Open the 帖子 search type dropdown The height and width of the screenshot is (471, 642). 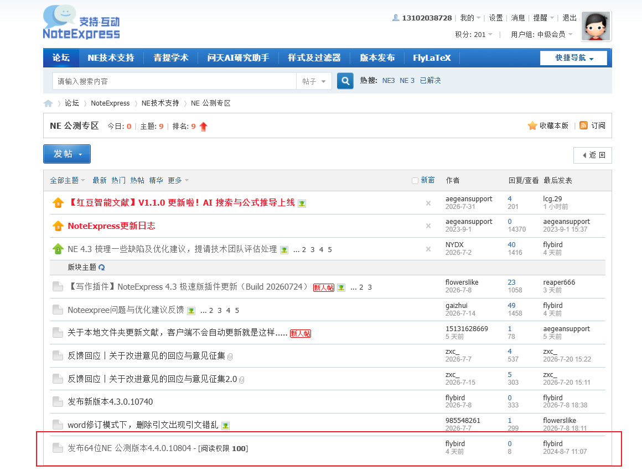point(314,81)
